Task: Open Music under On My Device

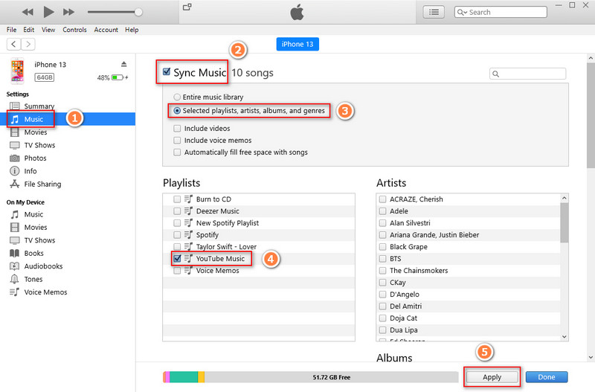Action: click(33, 214)
